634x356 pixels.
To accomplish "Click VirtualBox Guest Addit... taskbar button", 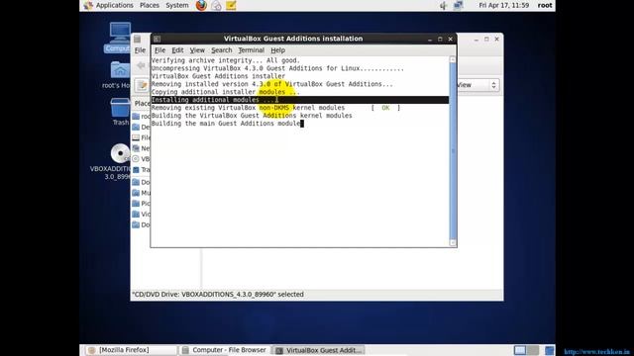I will click(319, 350).
